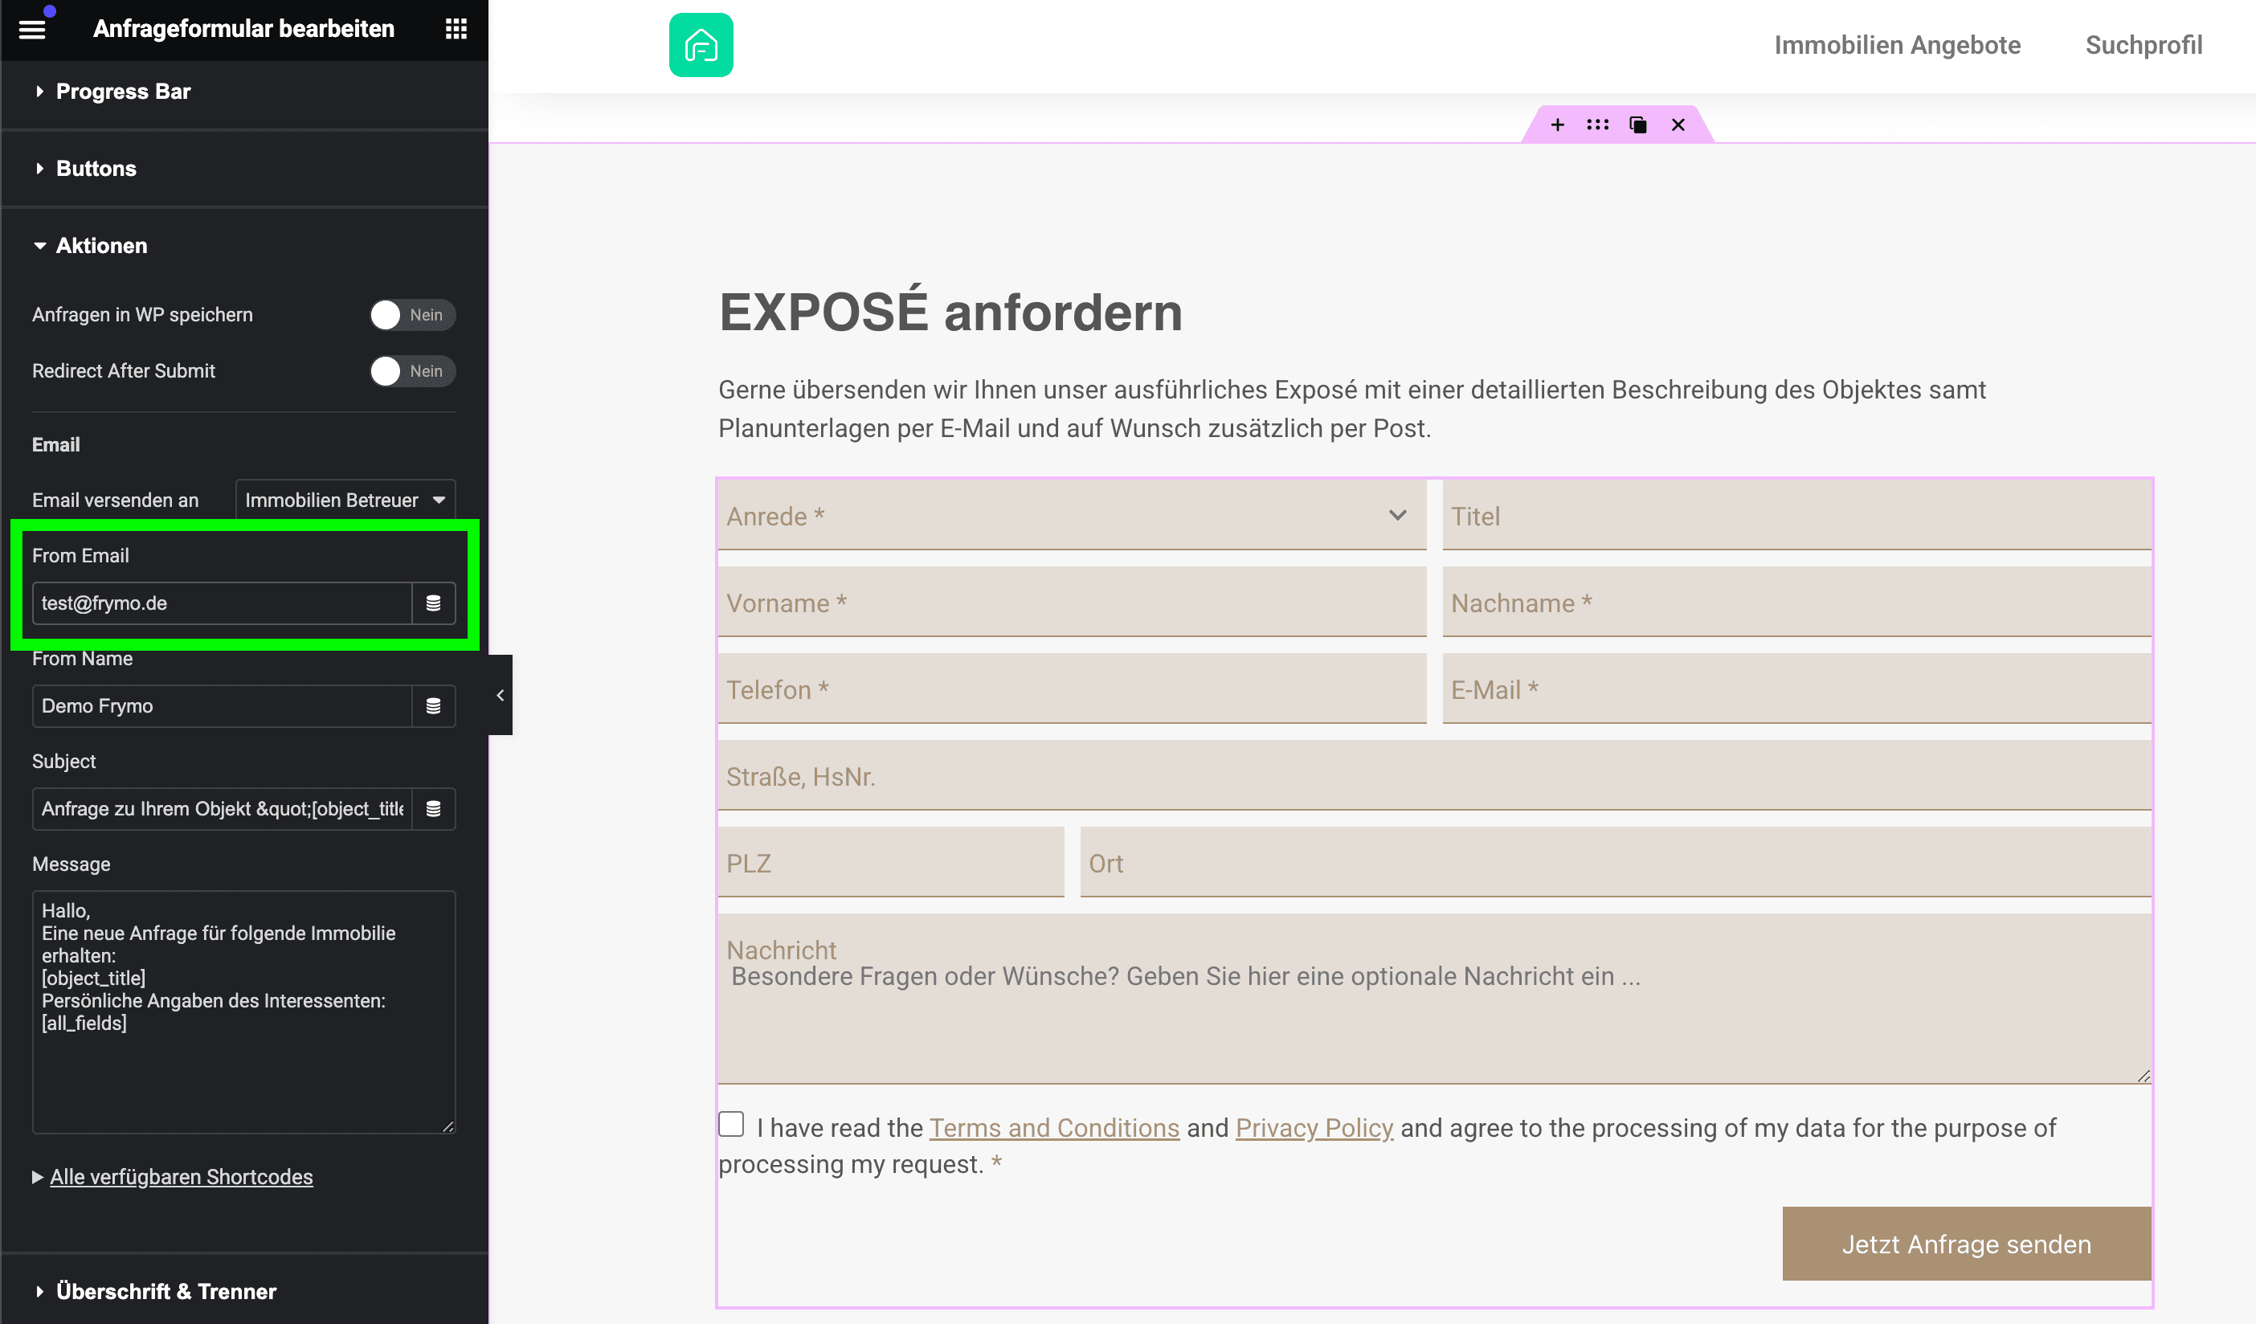Viewport: 2256px width, 1324px height.
Task: Add new section with plus icon
Action: tap(1557, 125)
